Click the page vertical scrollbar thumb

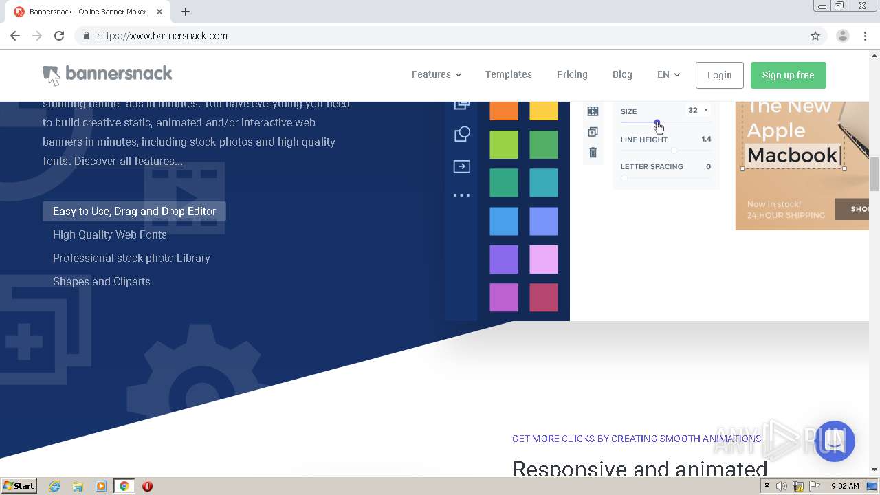click(x=874, y=174)
